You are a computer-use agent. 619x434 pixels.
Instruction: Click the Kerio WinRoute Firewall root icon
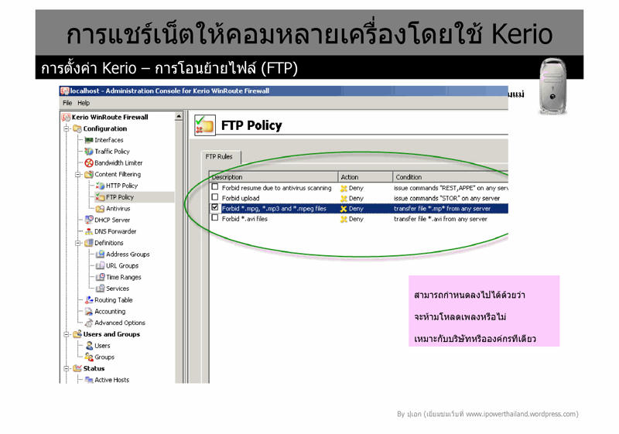pyautogui.click(x=66, y=117)
